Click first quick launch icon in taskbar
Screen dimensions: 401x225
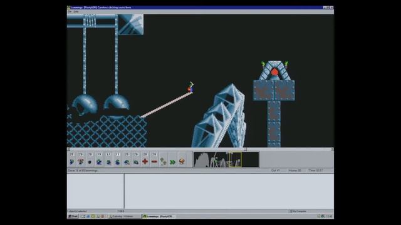coord(83,216)
